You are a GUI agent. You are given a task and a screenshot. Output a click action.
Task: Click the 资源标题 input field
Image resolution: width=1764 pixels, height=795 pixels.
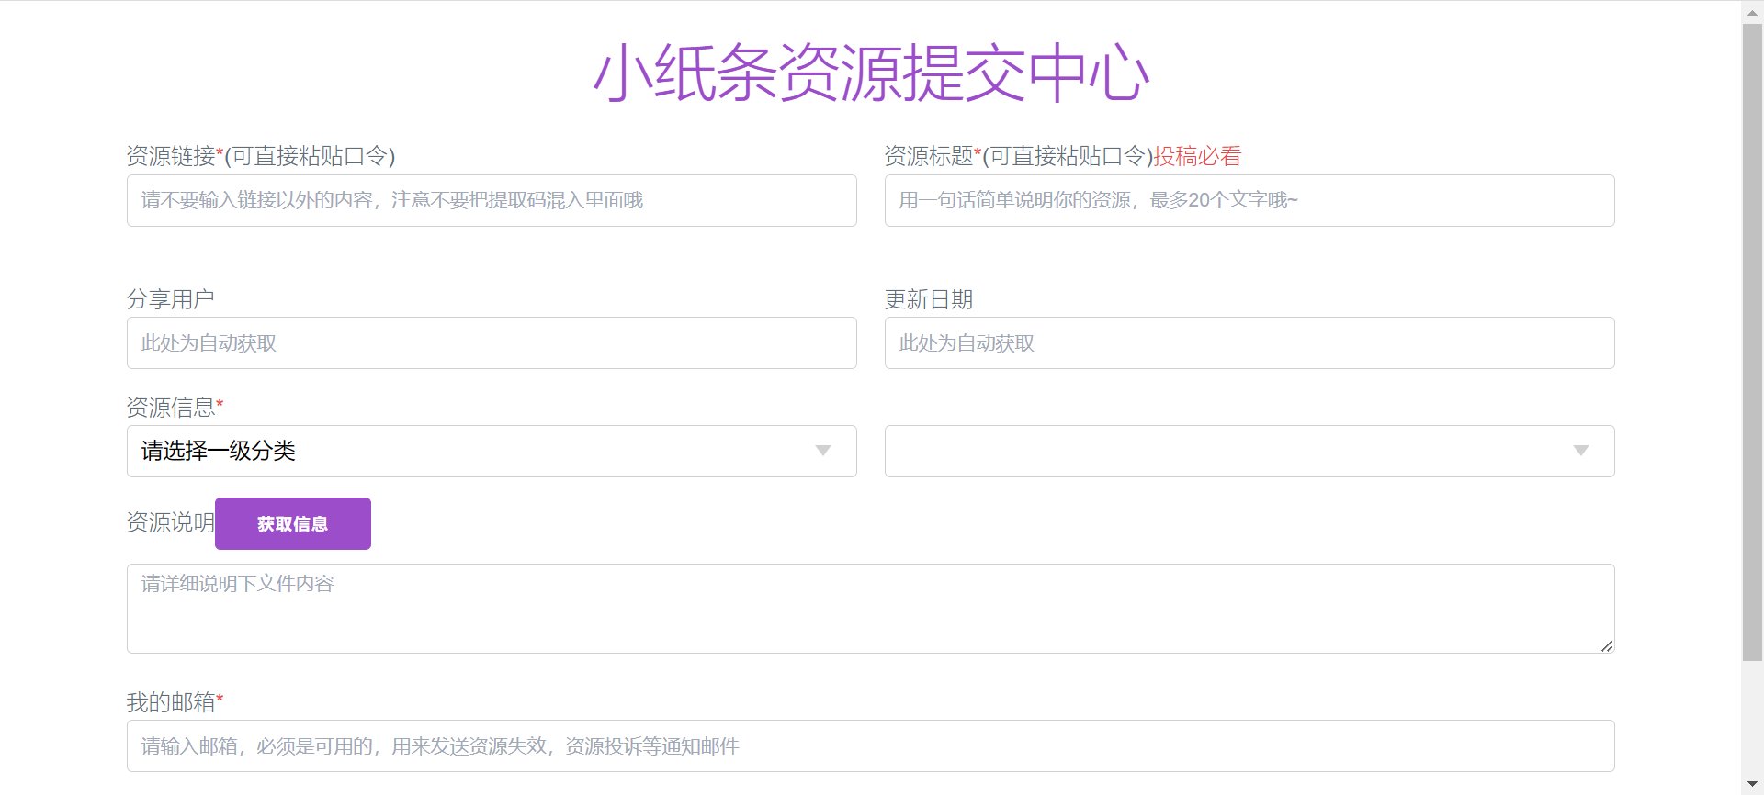[x=1249, y=200]
